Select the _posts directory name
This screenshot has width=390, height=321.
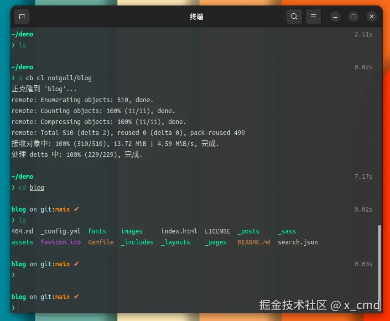[249, 231]
